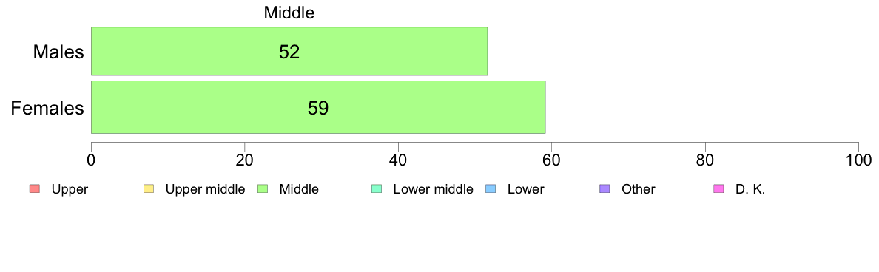Click the Upper legend red swatch
Viewport: 879px width, 272px height.
click(34, 189)
